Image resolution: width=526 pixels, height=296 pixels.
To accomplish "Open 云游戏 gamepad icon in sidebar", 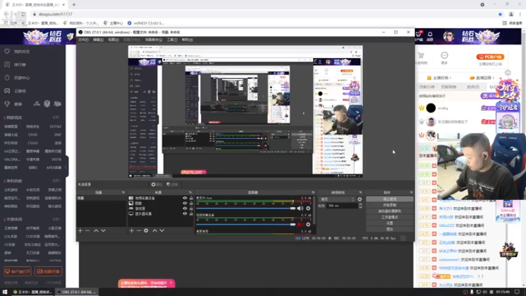I will pyautogui.click(x=7, y=91).
